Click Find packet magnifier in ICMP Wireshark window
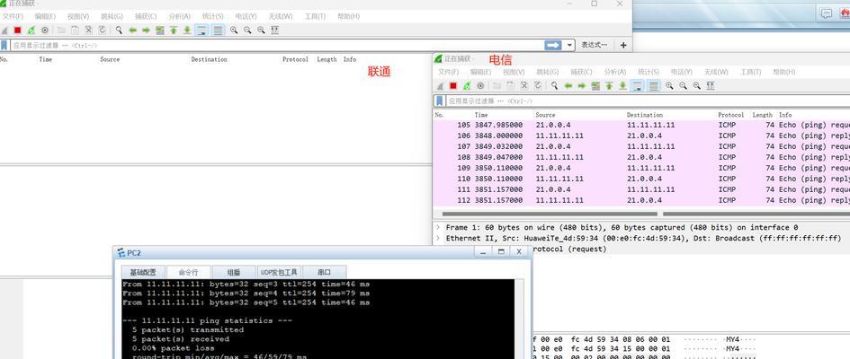850x359 pixels. 555,86
